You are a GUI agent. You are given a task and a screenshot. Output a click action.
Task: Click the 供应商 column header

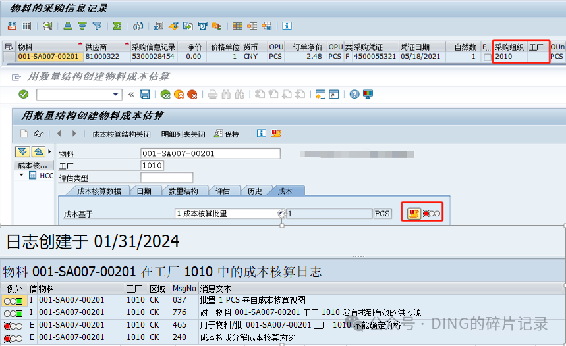[107, 47]
